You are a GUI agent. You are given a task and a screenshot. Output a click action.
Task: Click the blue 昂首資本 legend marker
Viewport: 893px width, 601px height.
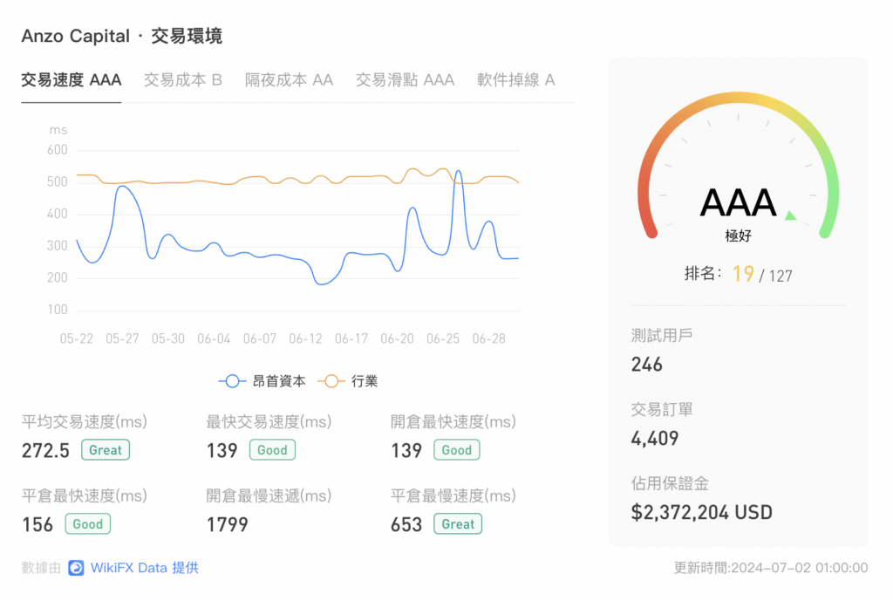[x=232, y=381]
